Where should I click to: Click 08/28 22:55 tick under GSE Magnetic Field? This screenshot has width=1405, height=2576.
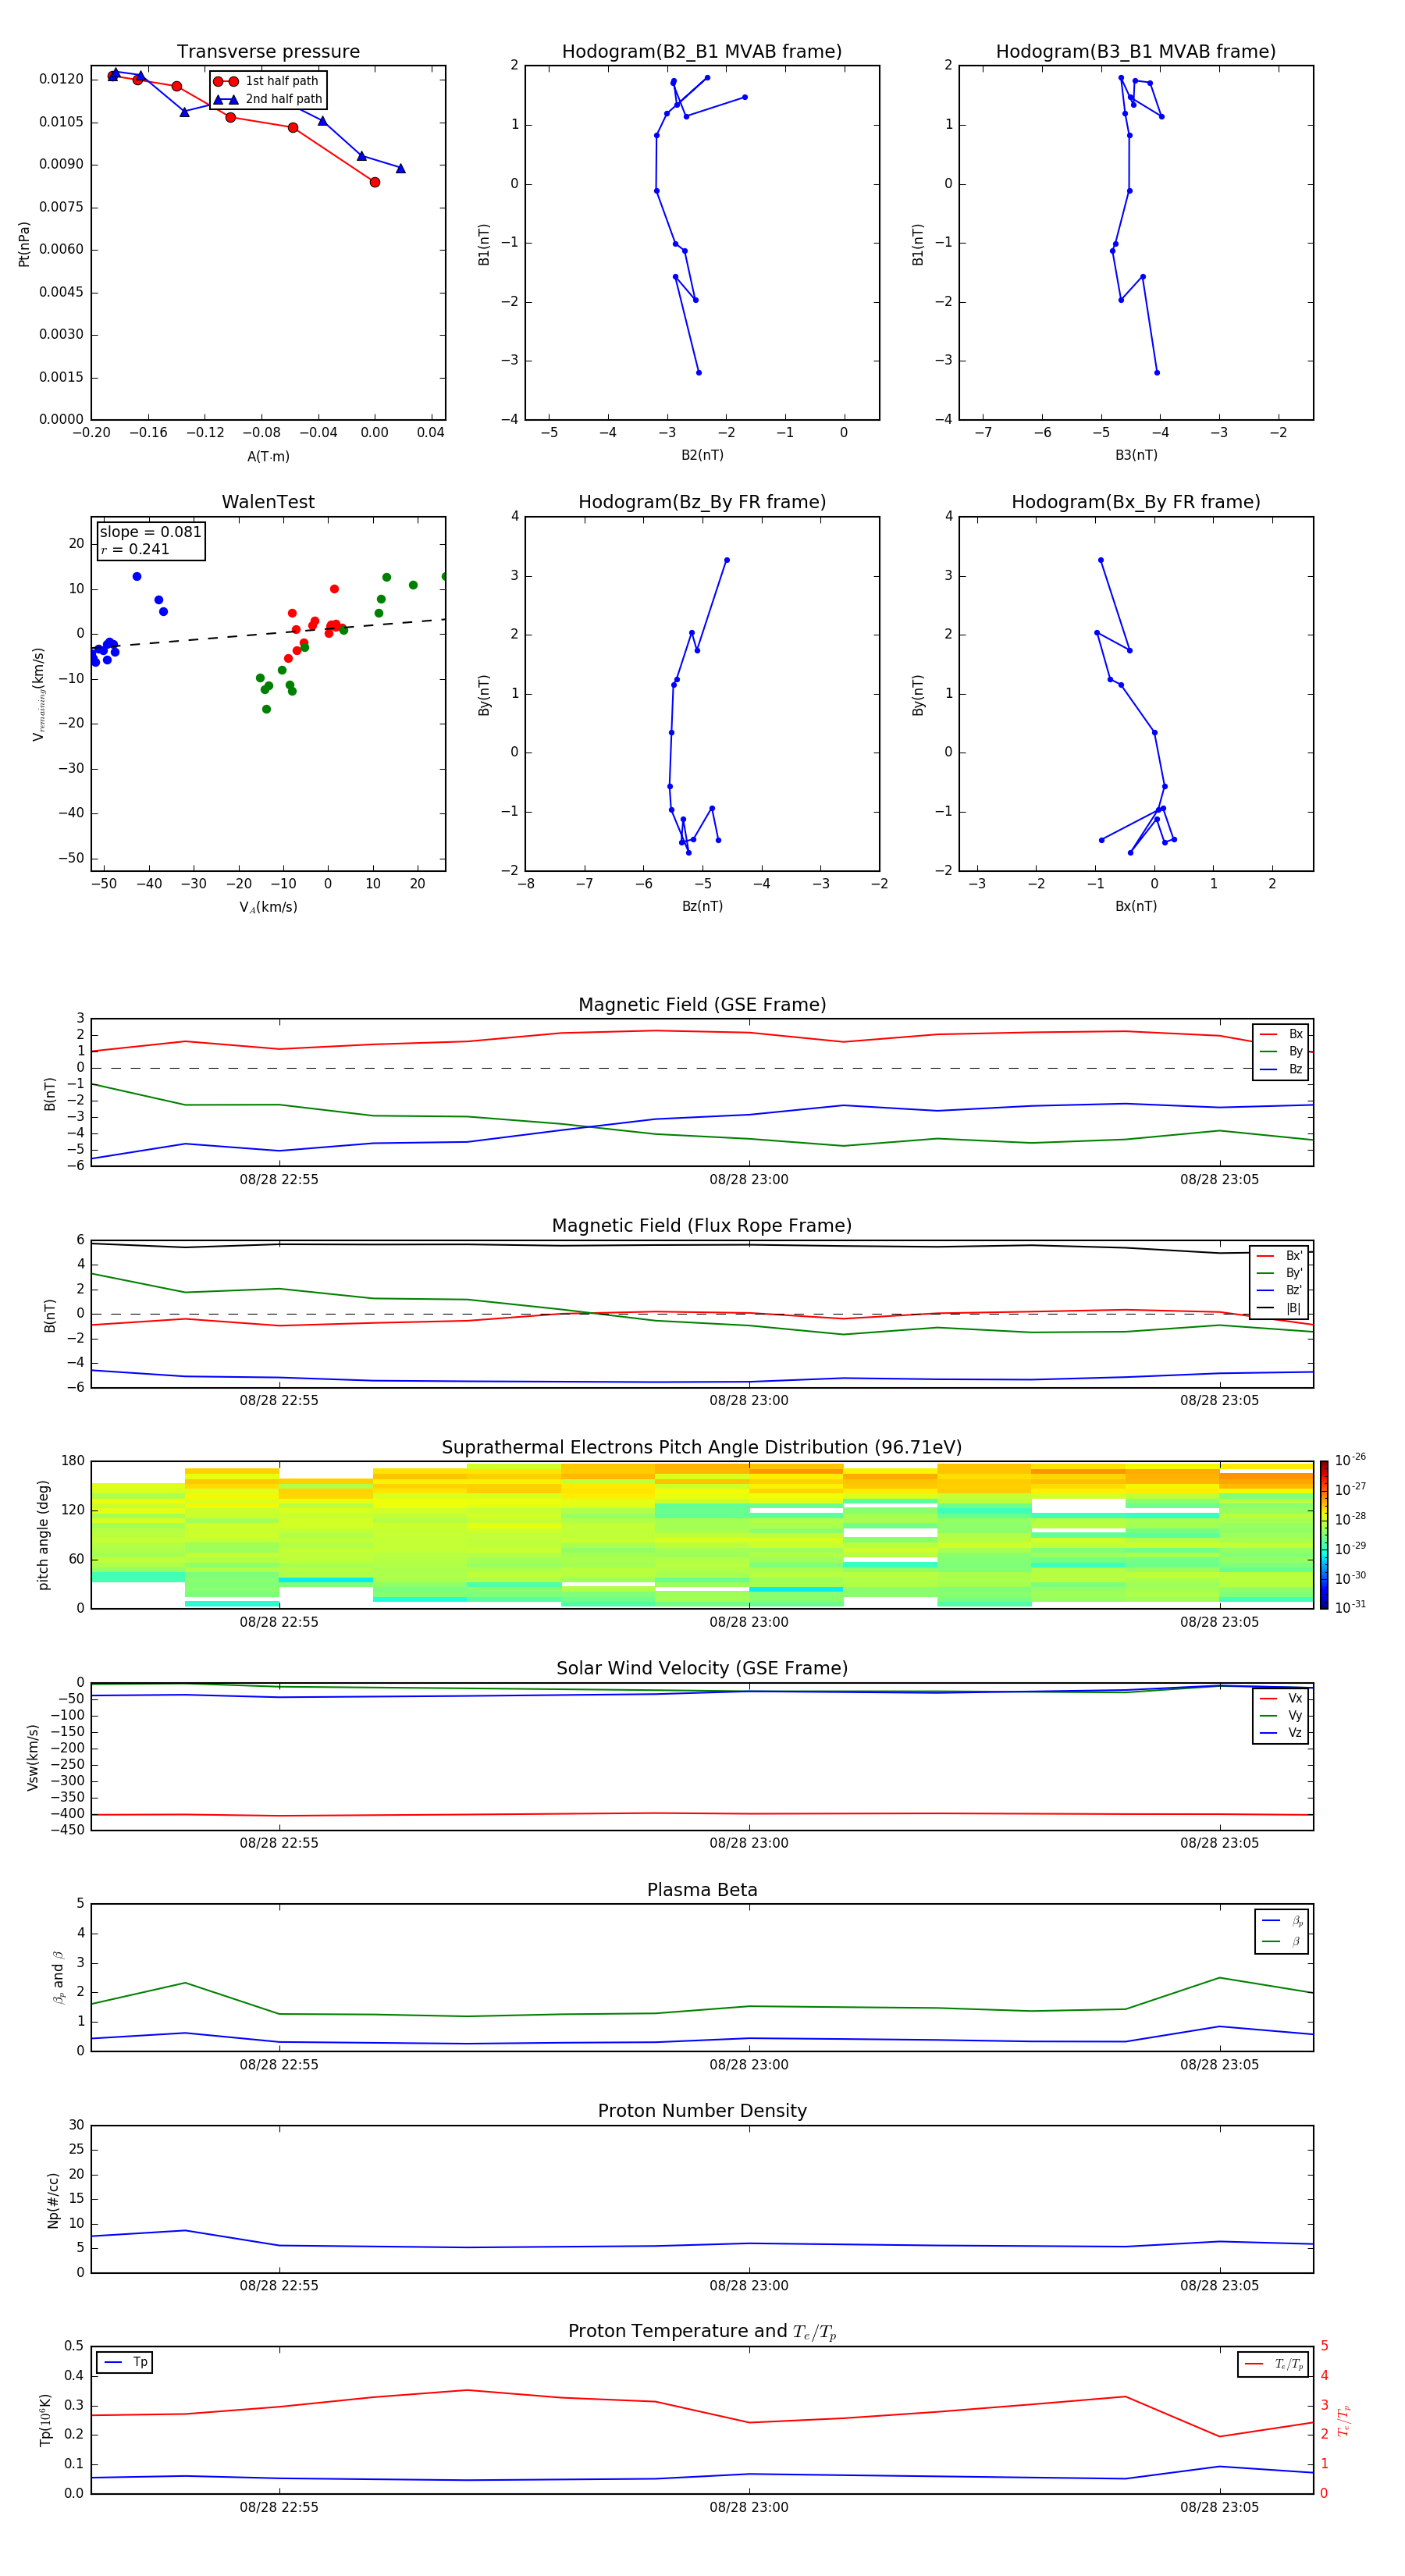279,1180
